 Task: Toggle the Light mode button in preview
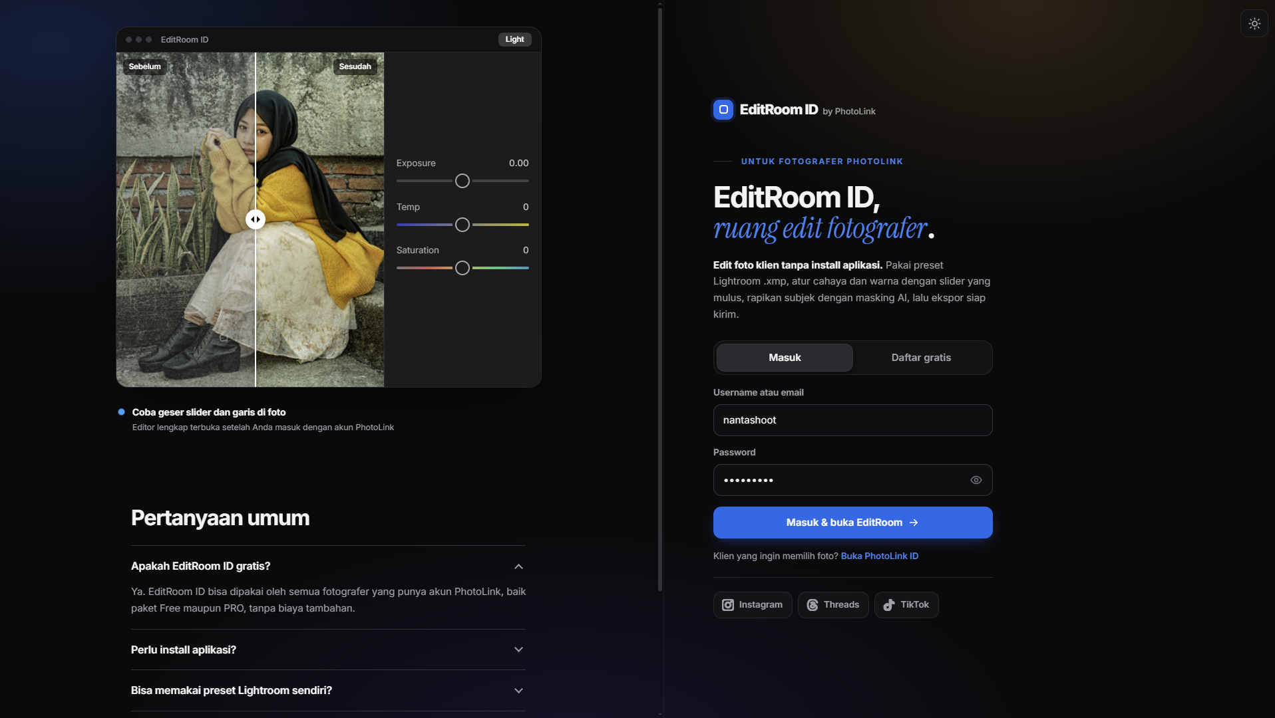coord(514,39)
